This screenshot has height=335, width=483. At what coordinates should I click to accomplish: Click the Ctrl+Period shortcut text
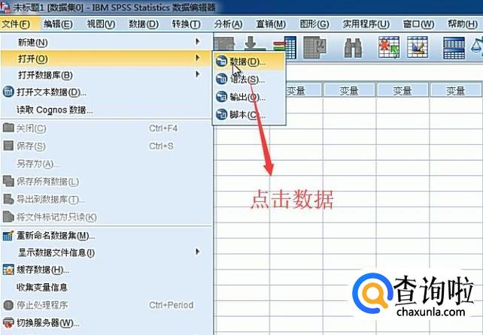coord(172,305)
